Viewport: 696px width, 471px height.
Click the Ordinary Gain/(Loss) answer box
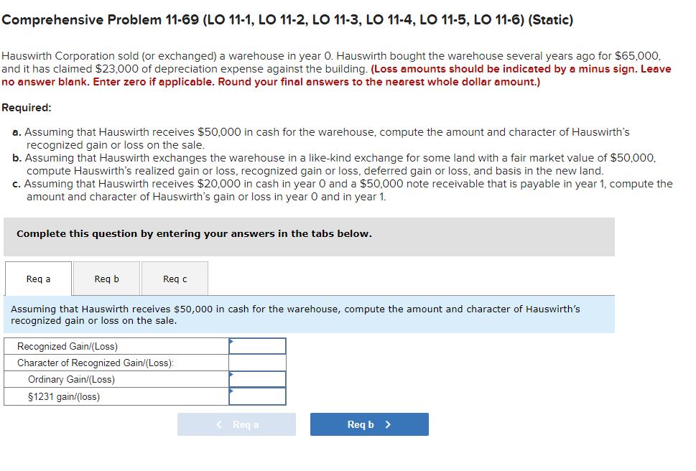[x=256, y=379]
